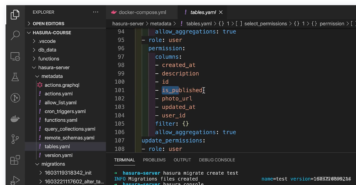Click line number 107 in gutter
Viewport: 356px width, 185px height.
click(120, 140)
